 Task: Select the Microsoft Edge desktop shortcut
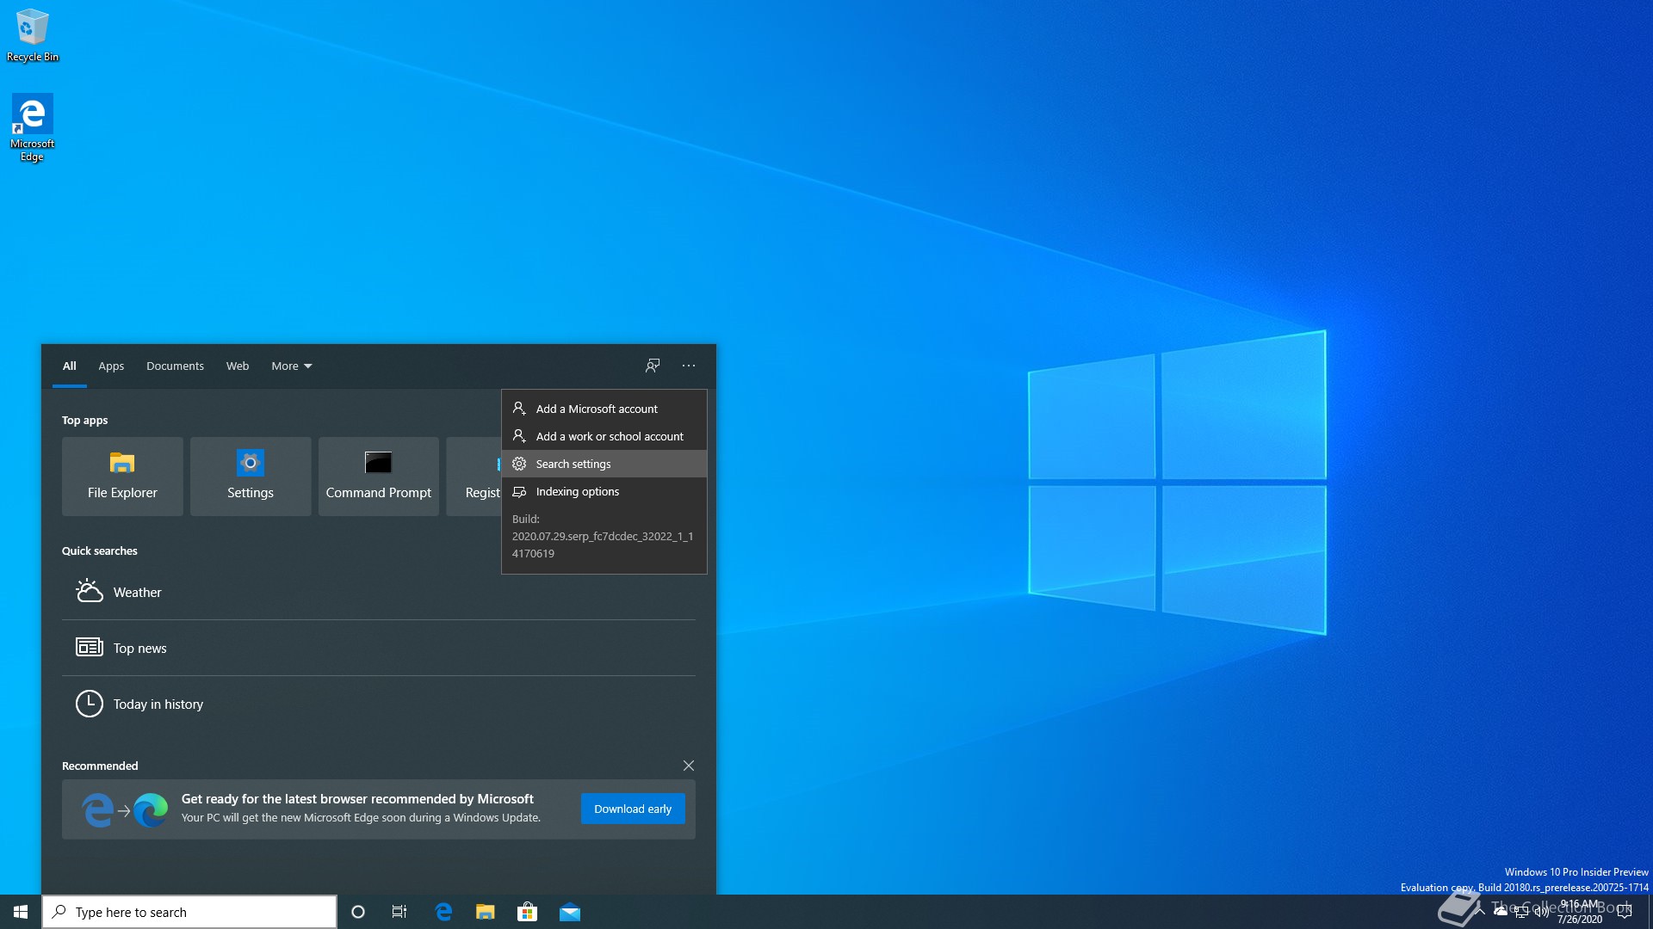coord(32,127)
